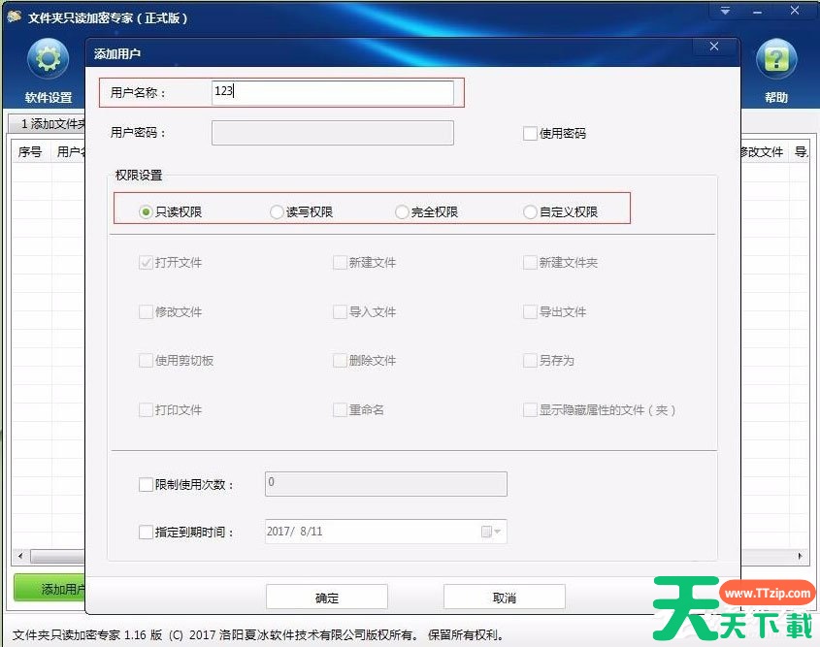Select the 只读权限 radio button
The height and width of the screenshot is (647, 820).
146,211
